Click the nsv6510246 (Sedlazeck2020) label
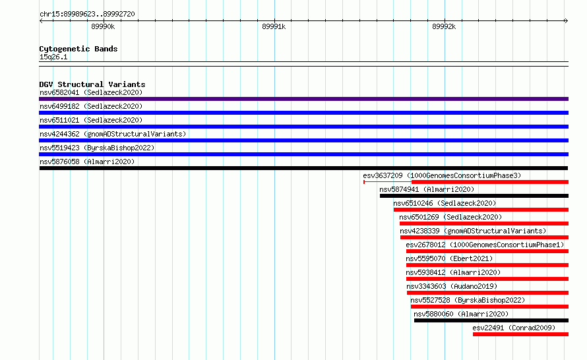This screenshot has height=360, width=587. coord(445,203)
